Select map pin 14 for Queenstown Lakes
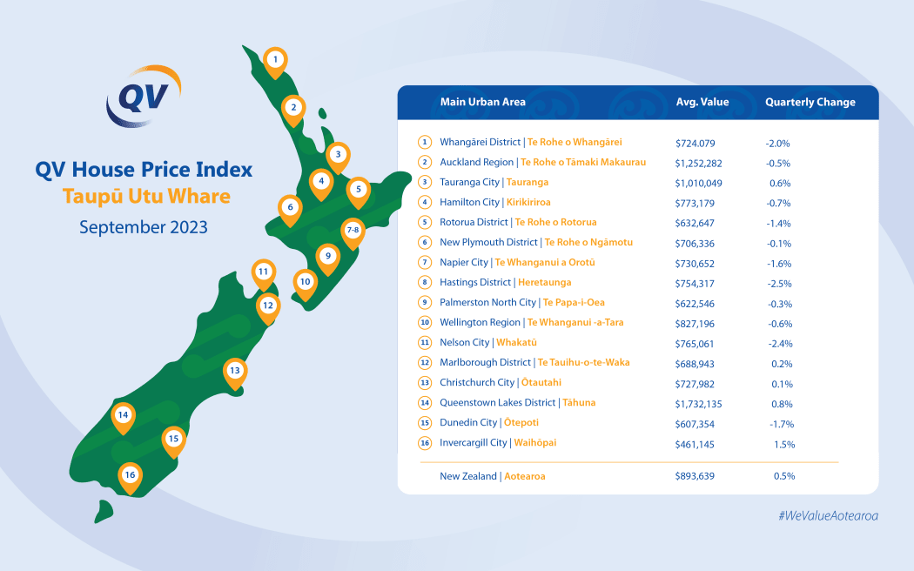Screen dimensions: 914x571 click(x=124, y=416)
